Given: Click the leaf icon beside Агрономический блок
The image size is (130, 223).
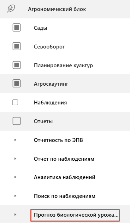Looking at the screenshot, I should click(11, 9).
